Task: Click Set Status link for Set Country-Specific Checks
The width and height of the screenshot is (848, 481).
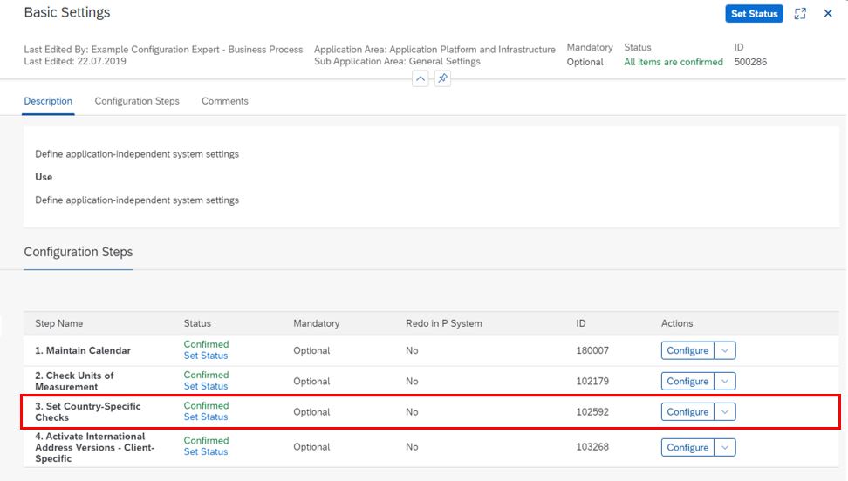Action: (x=206, y=417)
